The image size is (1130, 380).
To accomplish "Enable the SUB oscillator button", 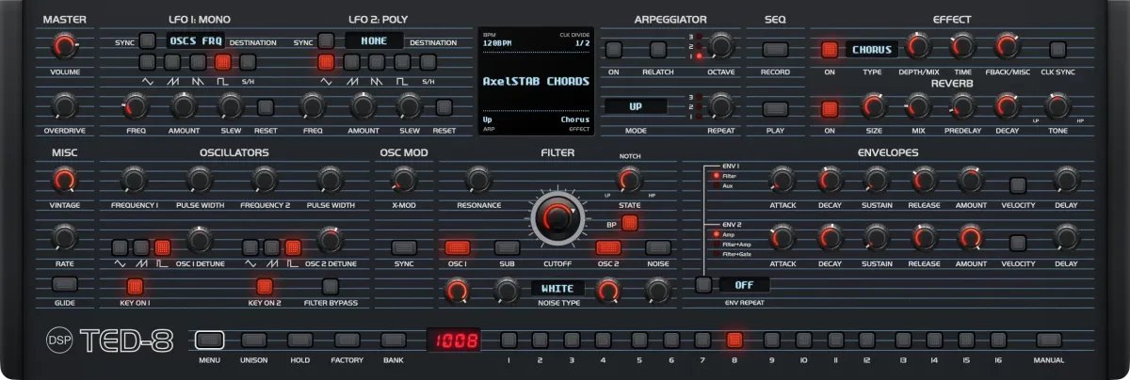I will (508, 247).
